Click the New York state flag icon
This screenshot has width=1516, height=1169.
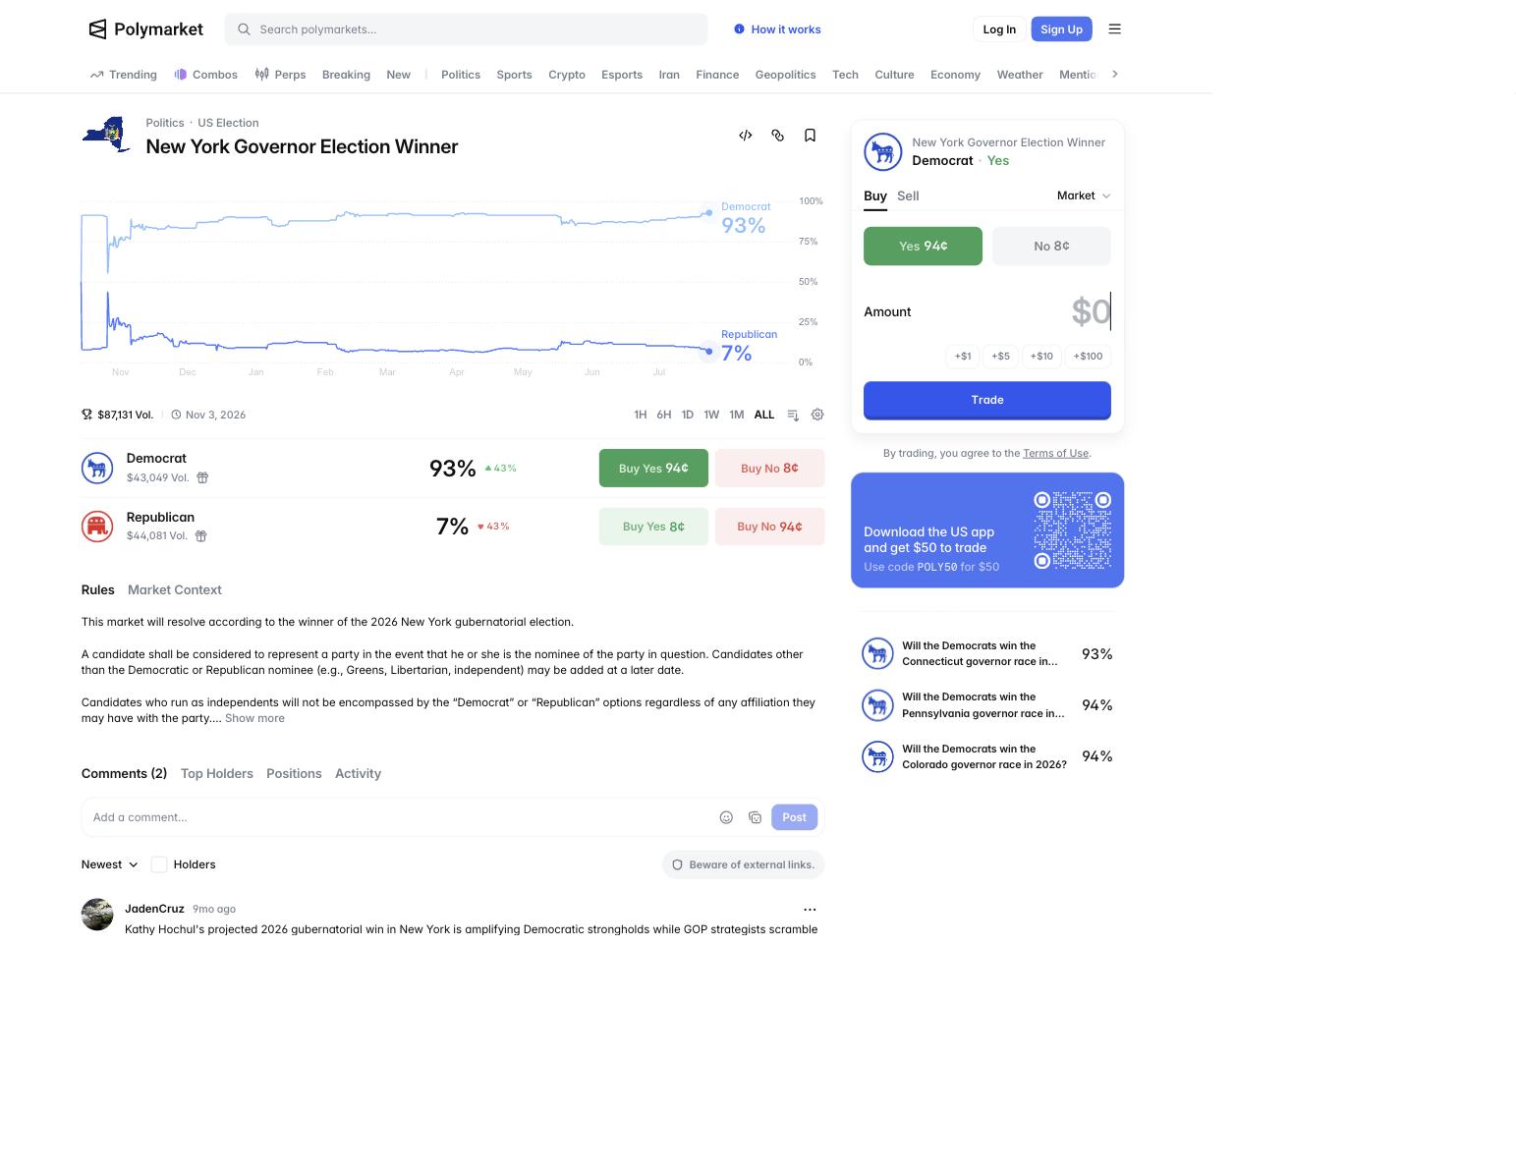pyautogui.click(x=106, y=135)
